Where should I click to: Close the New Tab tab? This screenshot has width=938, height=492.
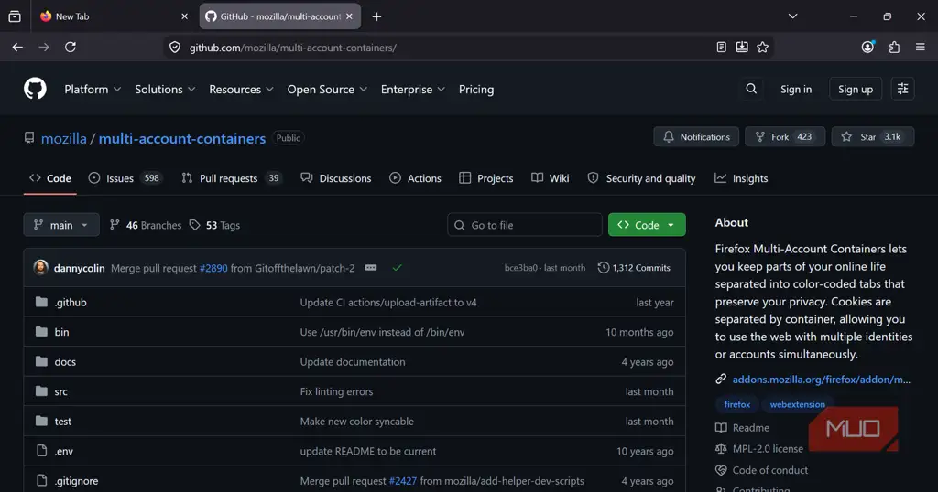click(x=184, y=16)
